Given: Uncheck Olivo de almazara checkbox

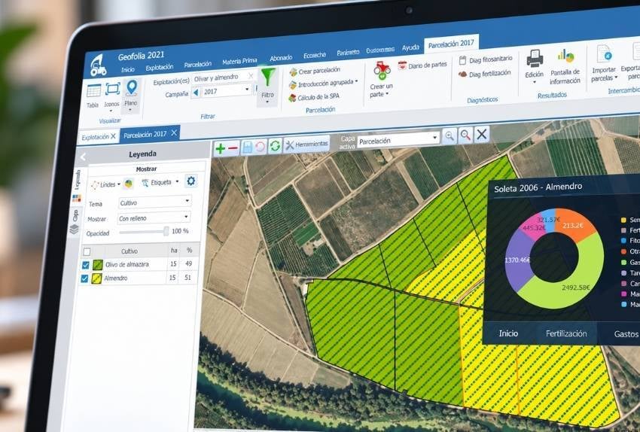Looking at the screenshot, I should [x=85, y=265].
